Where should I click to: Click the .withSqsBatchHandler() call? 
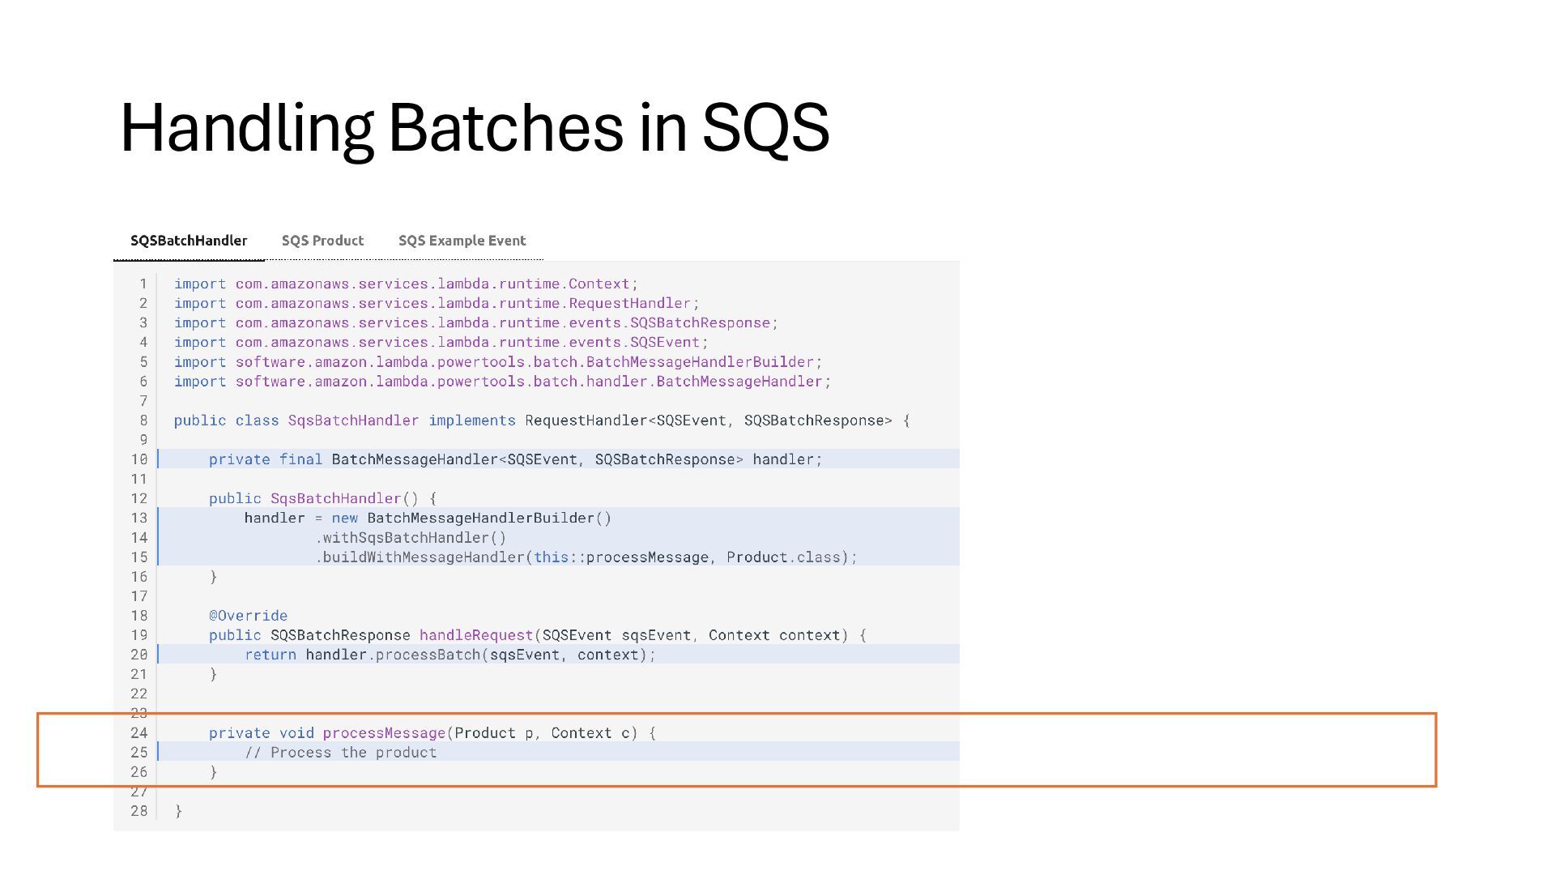(411, 538)
